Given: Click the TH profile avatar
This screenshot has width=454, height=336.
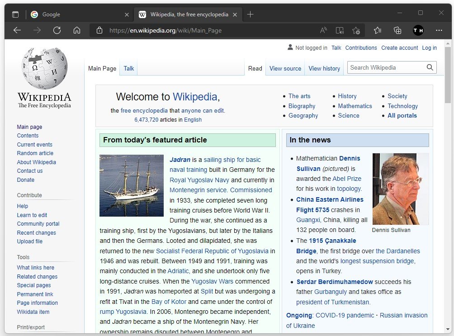Looking at the screenshot, I should (418, 30).
